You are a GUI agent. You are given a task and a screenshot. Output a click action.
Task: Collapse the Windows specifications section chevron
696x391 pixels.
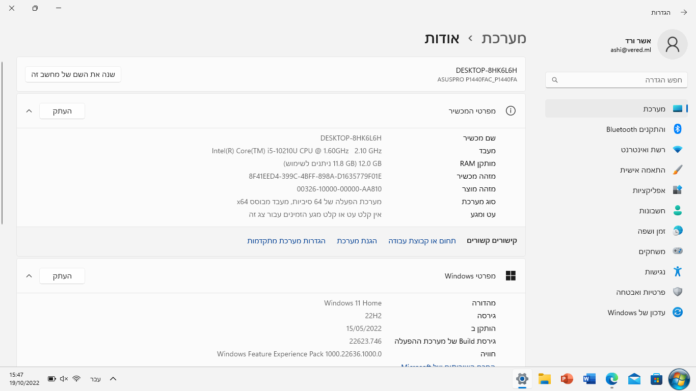click(x=29, y=276)
